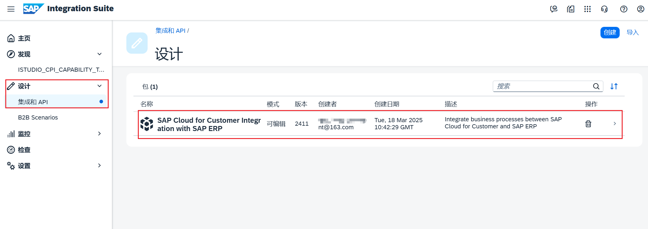The image size is (648, 229).
Task: Click version cell 2411
Action: tap(302, 124)
